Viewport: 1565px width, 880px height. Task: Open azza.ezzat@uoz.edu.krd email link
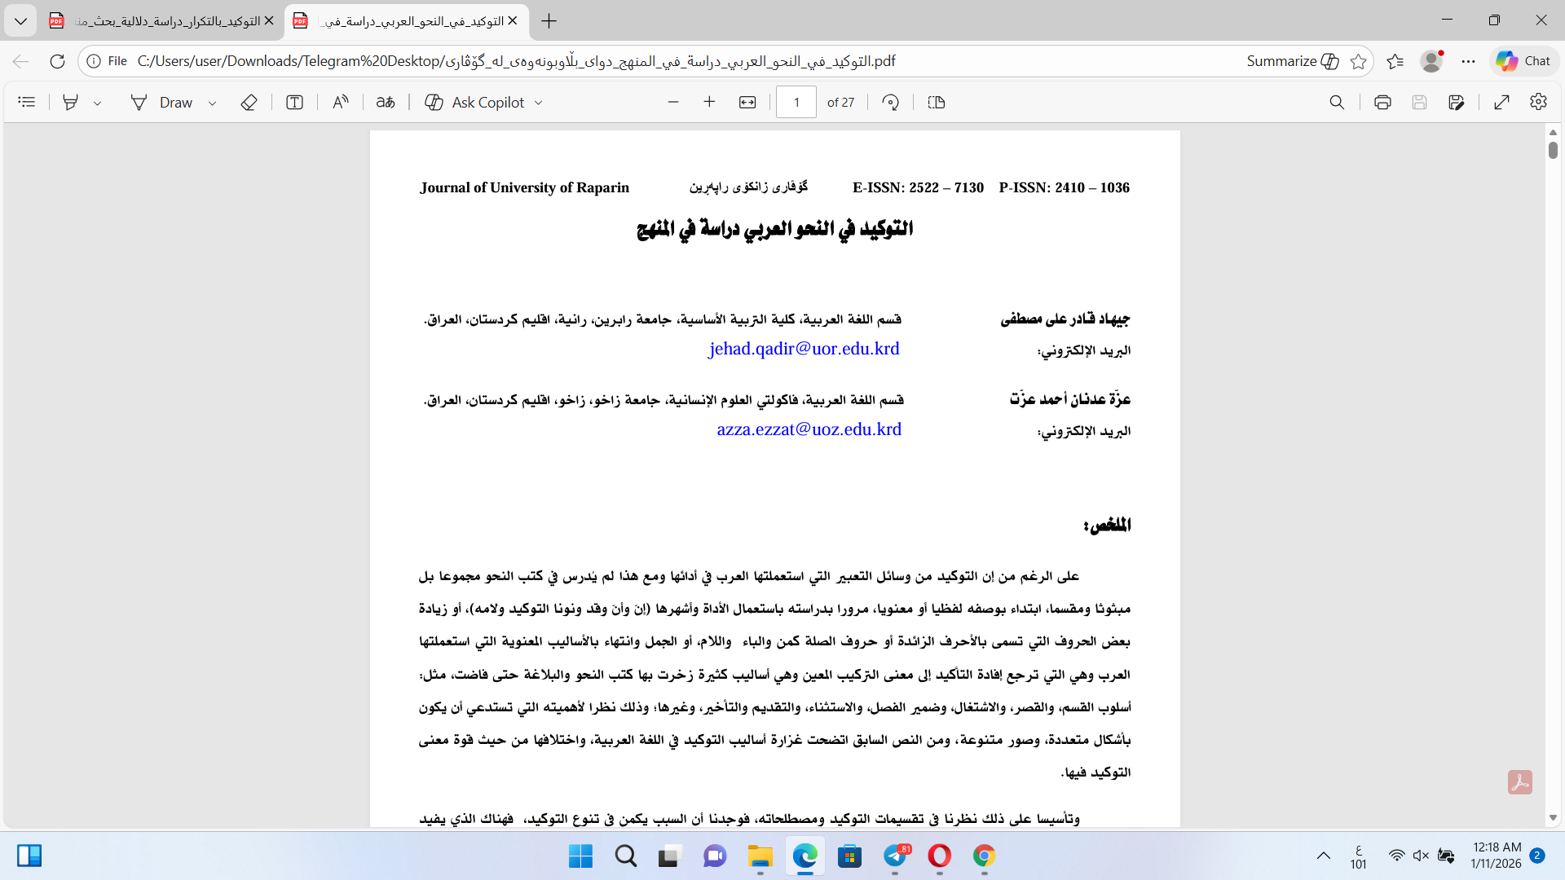click(x=809, y=429)
